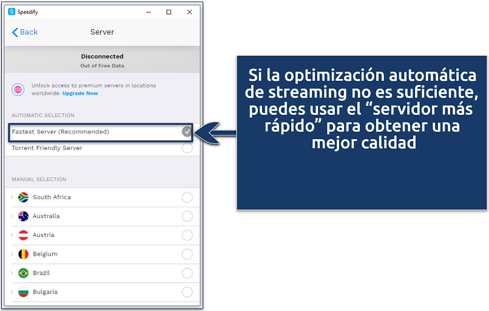Select the South Africa server radio button

187,197
